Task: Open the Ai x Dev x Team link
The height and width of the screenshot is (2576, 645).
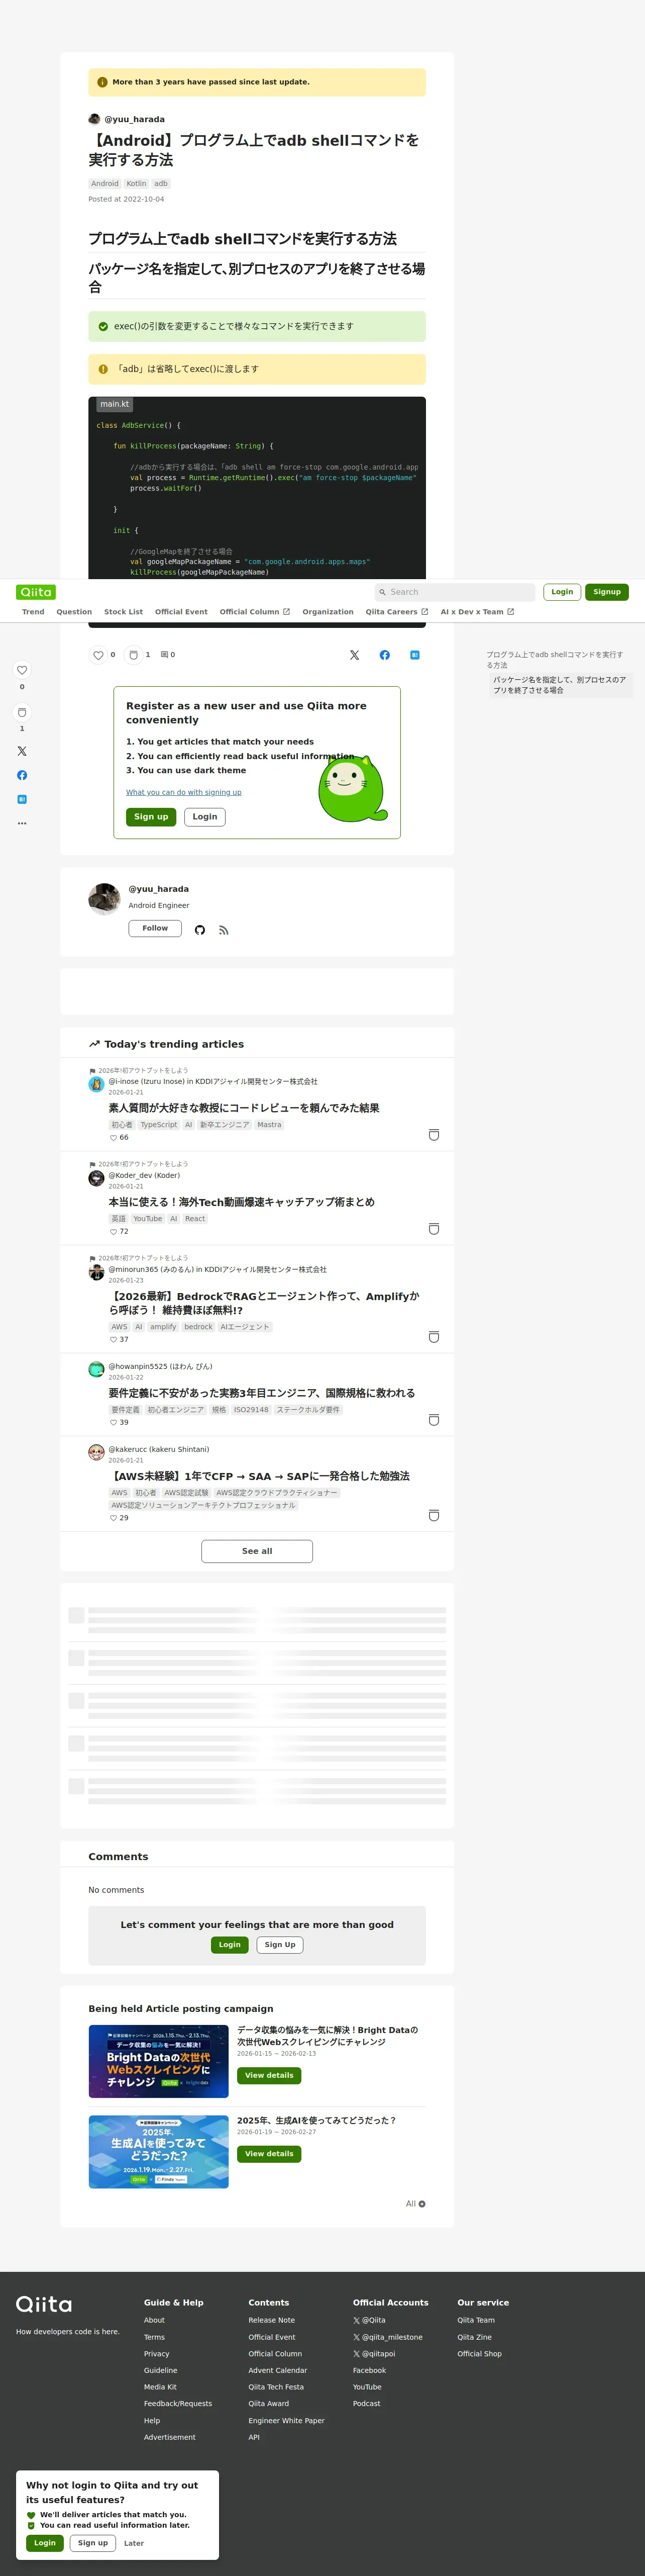Action: pyautogui.click(x=477, y=612)
